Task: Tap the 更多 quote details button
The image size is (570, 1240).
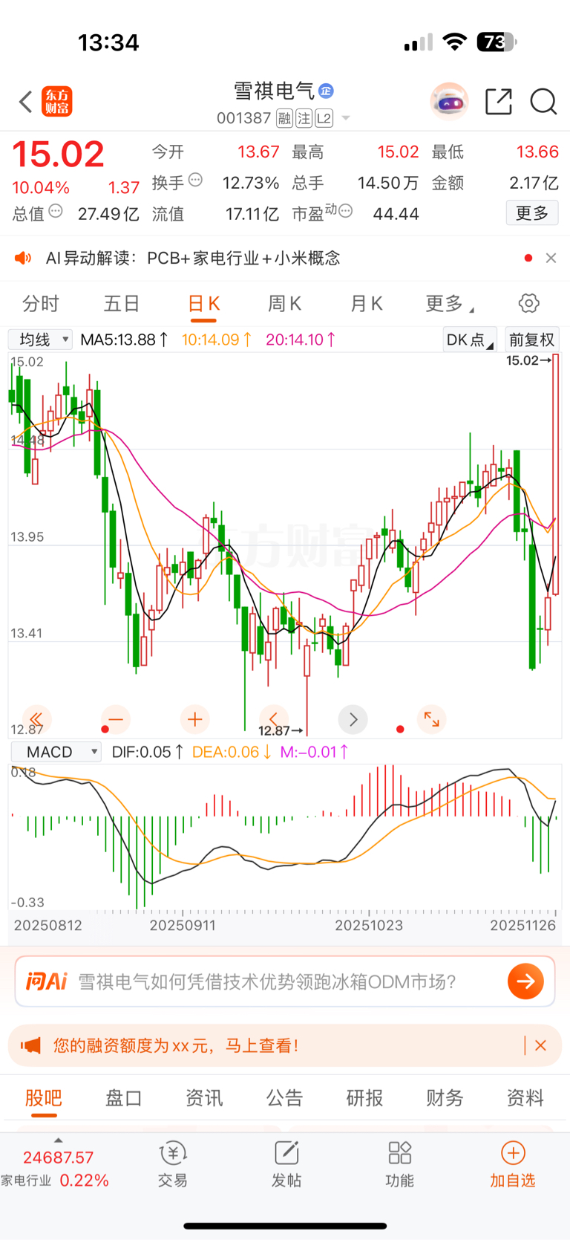Action: [532, 213]
